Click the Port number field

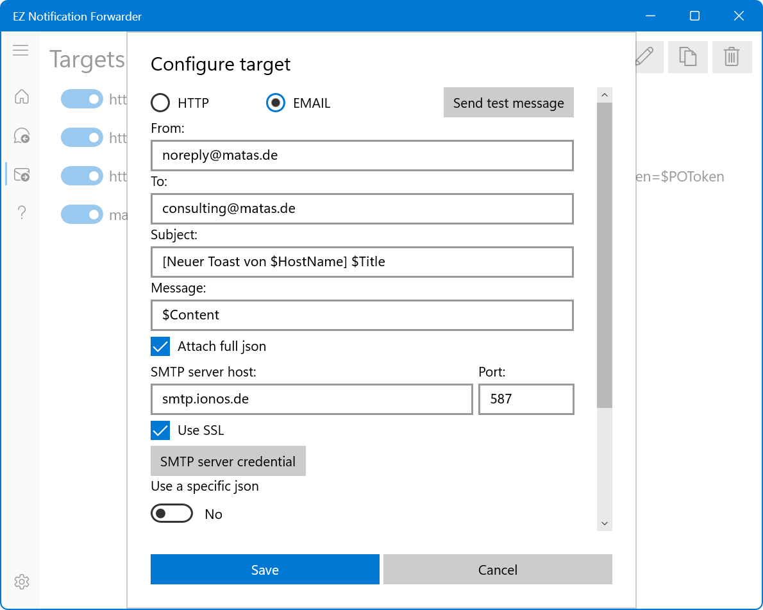point(526,399)
